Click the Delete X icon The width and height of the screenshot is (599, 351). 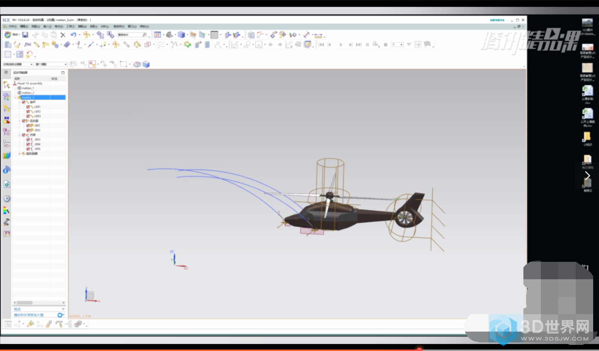click(63, 35)
